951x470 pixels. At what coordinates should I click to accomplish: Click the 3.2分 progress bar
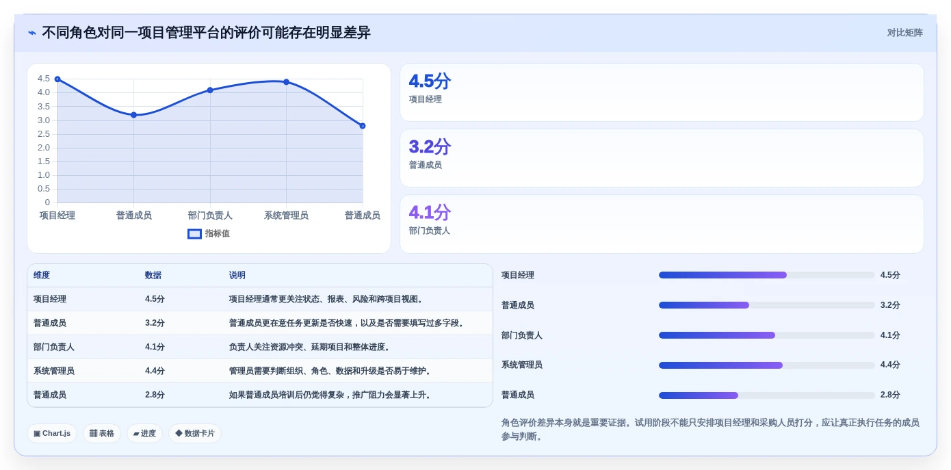pyautogui.click(x=766, y=305)
